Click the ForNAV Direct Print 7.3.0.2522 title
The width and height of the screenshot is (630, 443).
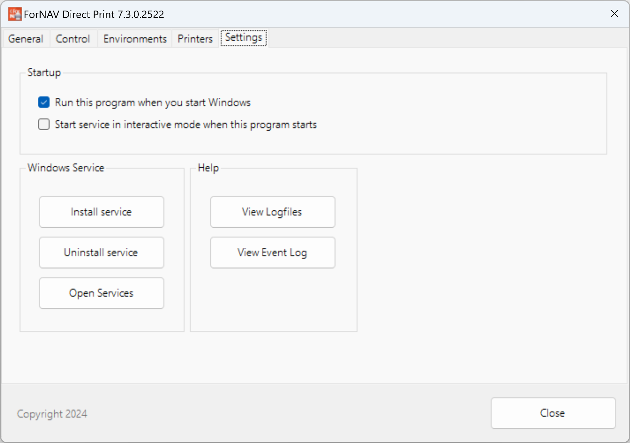pos(94,14)
